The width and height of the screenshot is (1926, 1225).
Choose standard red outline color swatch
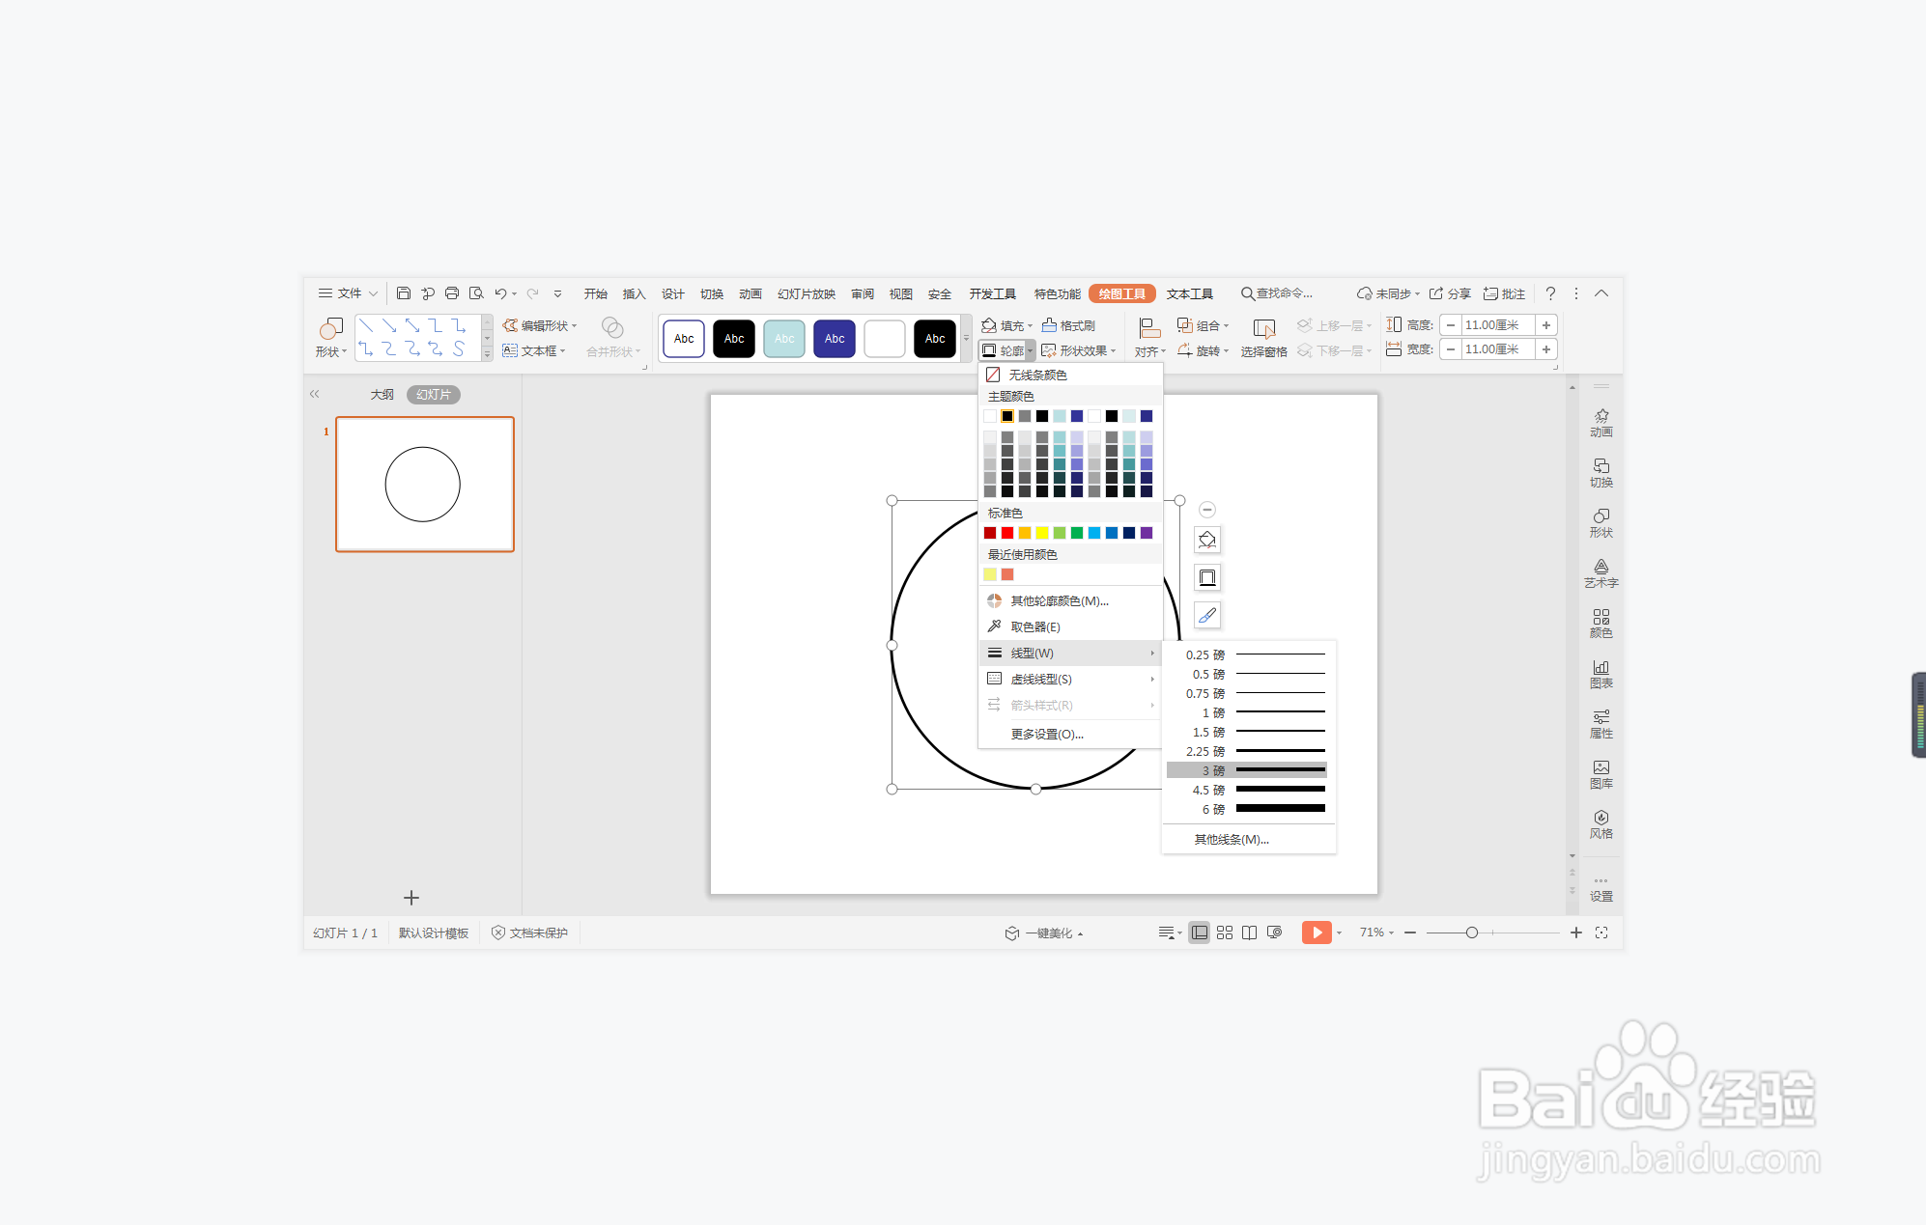click(1007, 533)
